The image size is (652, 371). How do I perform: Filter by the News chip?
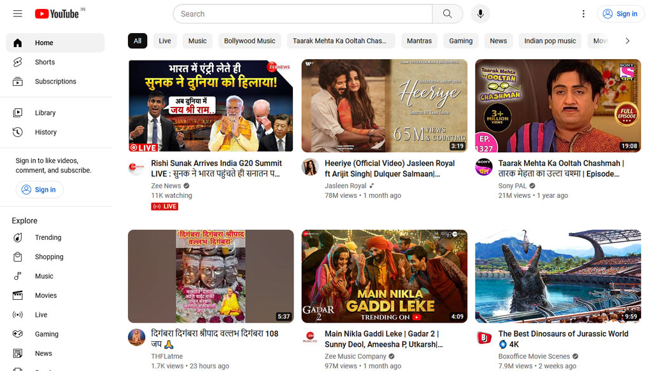(x=498, y=41)
